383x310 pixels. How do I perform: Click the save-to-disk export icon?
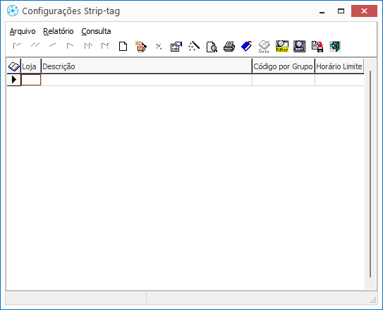[x=317, y=47]
